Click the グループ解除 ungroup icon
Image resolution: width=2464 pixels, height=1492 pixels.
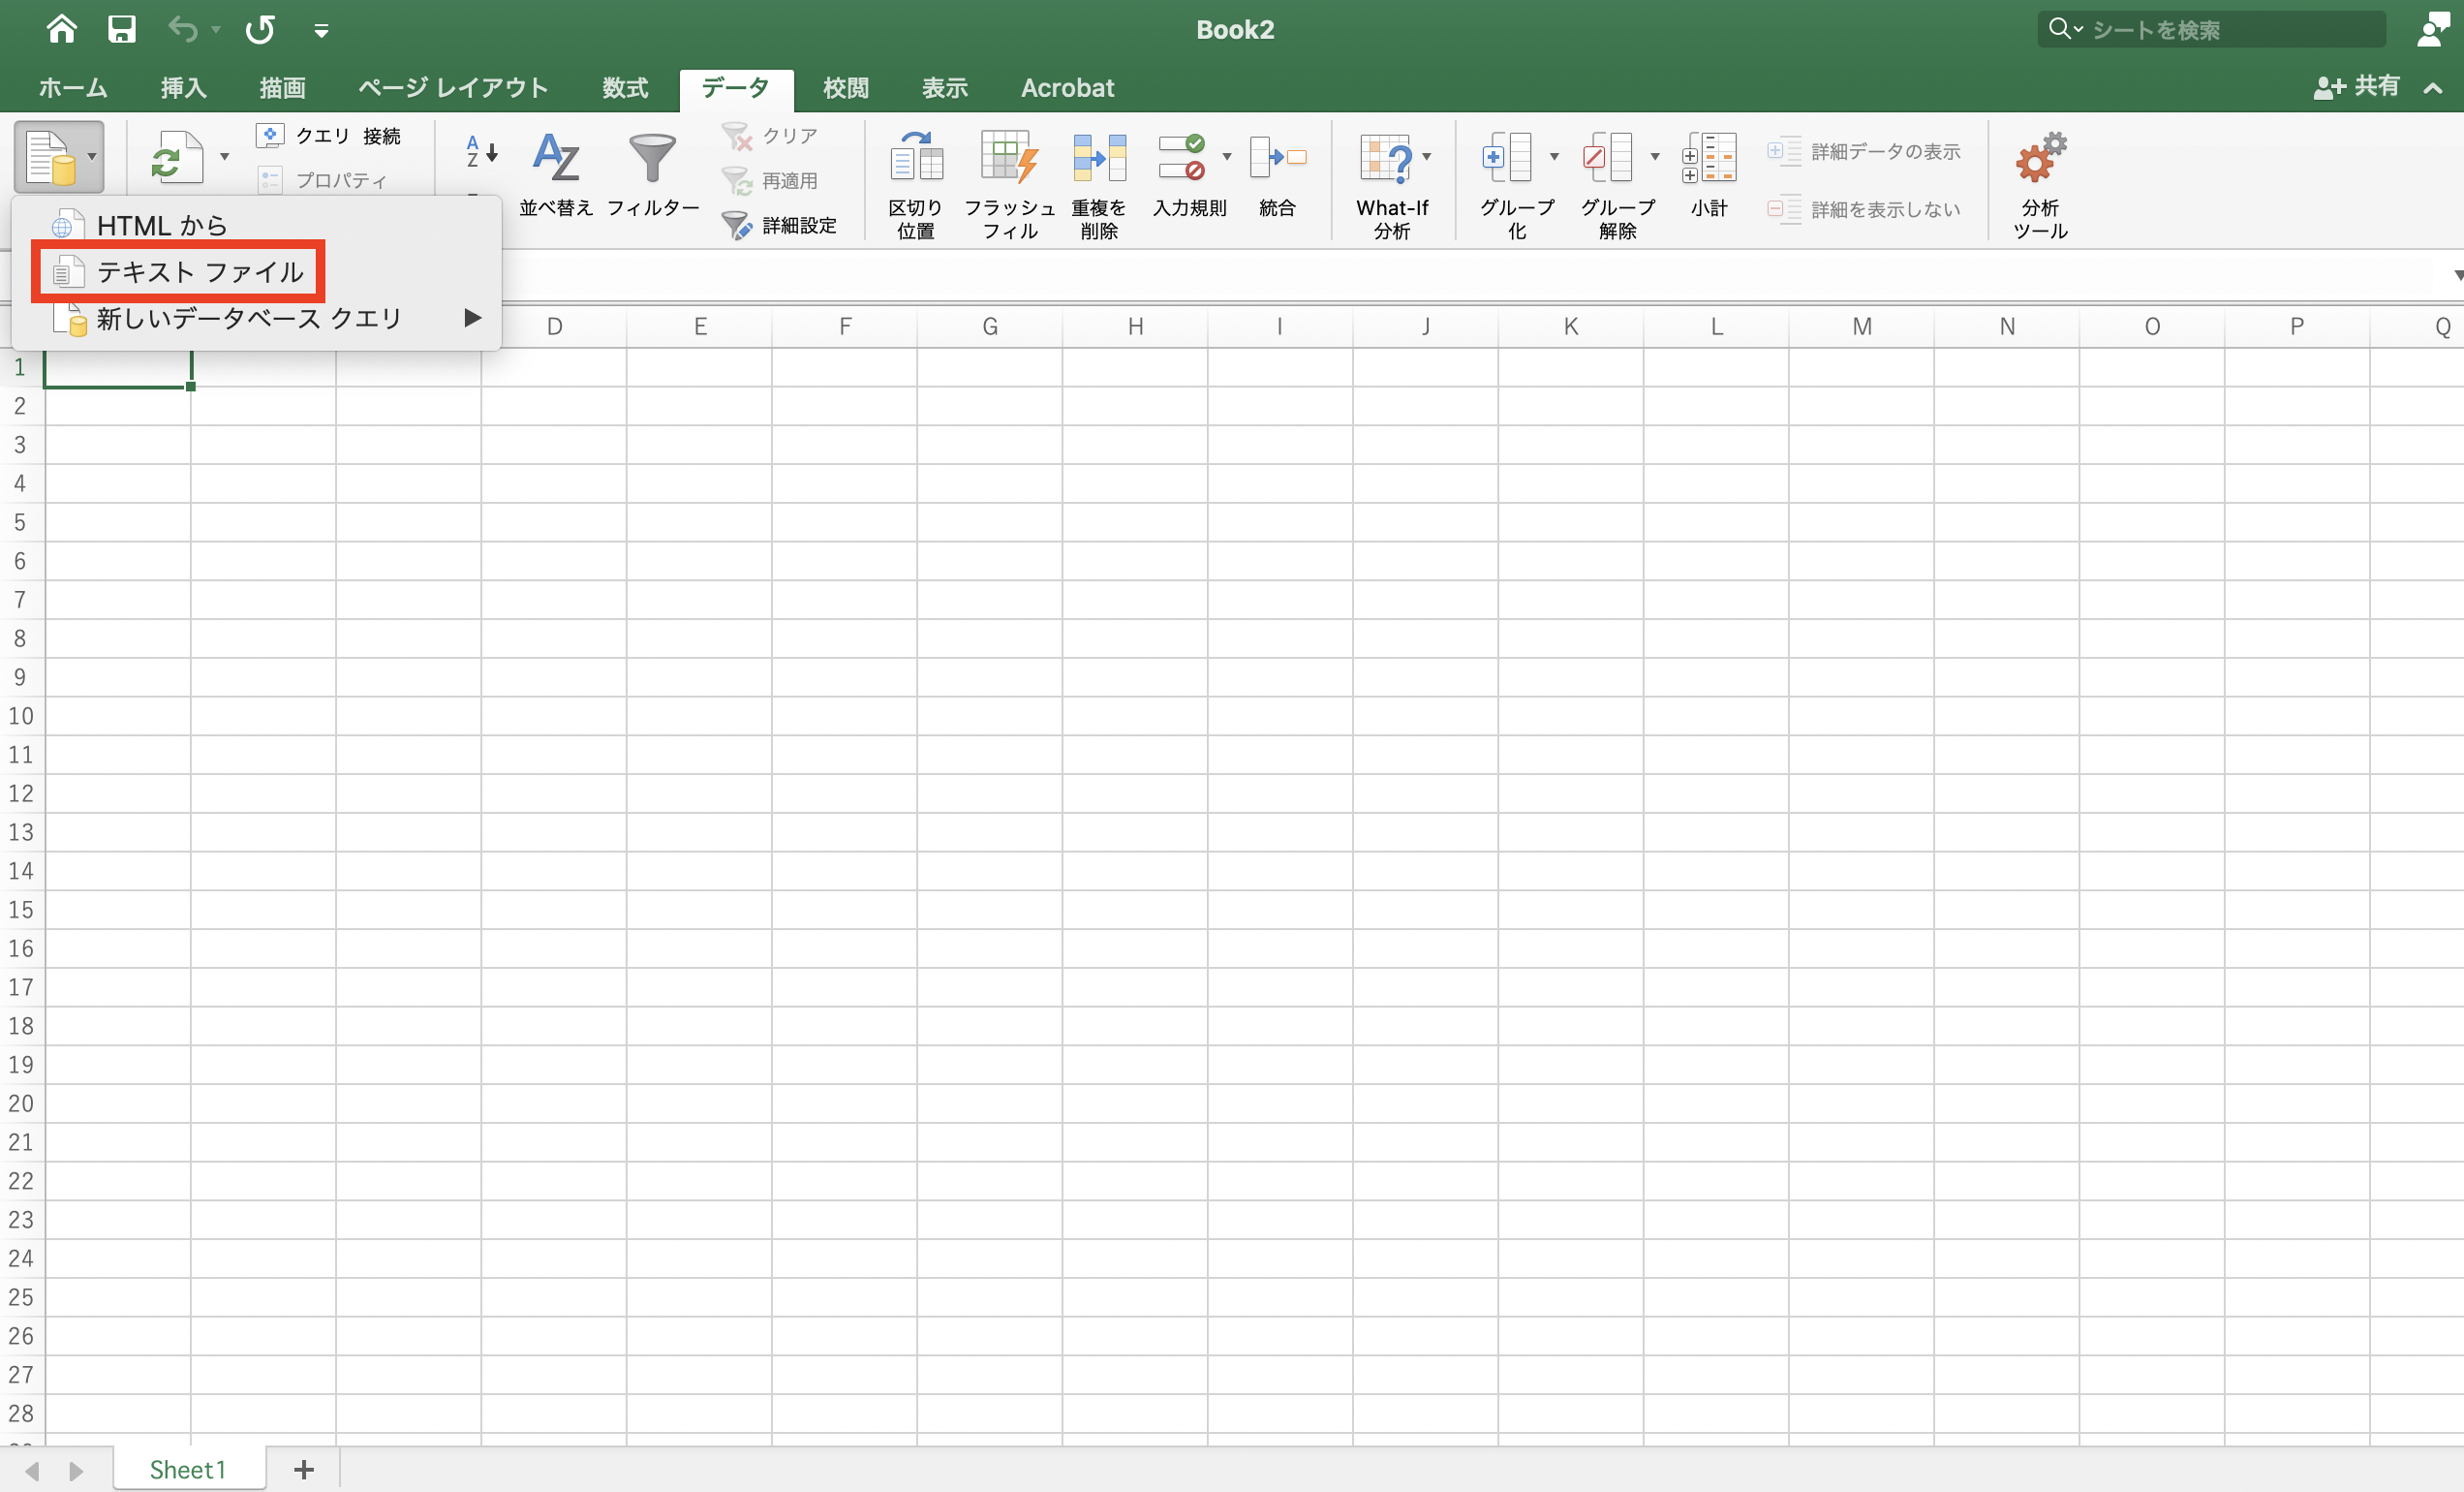coord(1608,157)
